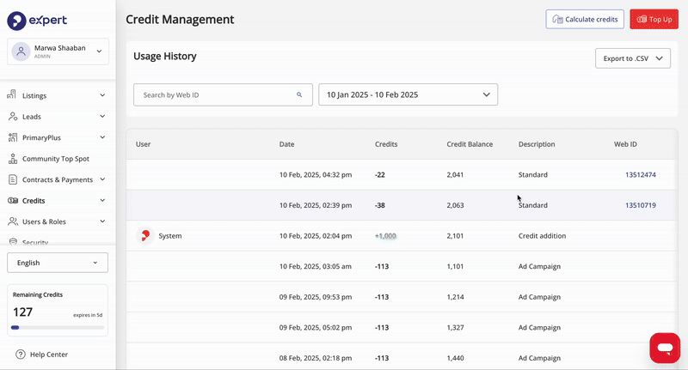Viewport: 688px width, 370px height.
Task: Click the date 10 Feb, 2025, 04:32 pm
Action: point(316,175)
